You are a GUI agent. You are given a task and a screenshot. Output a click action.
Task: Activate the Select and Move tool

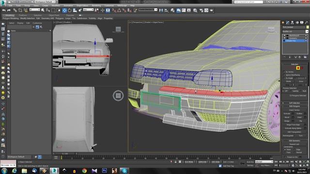click(64, 10)
